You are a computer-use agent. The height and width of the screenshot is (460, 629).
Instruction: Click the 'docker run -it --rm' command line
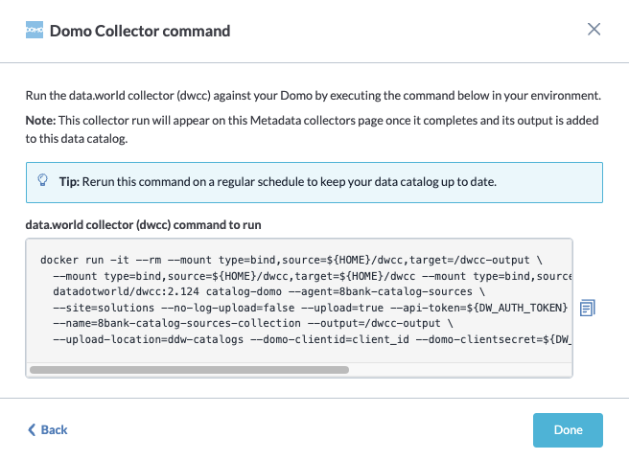click(291, 260)
